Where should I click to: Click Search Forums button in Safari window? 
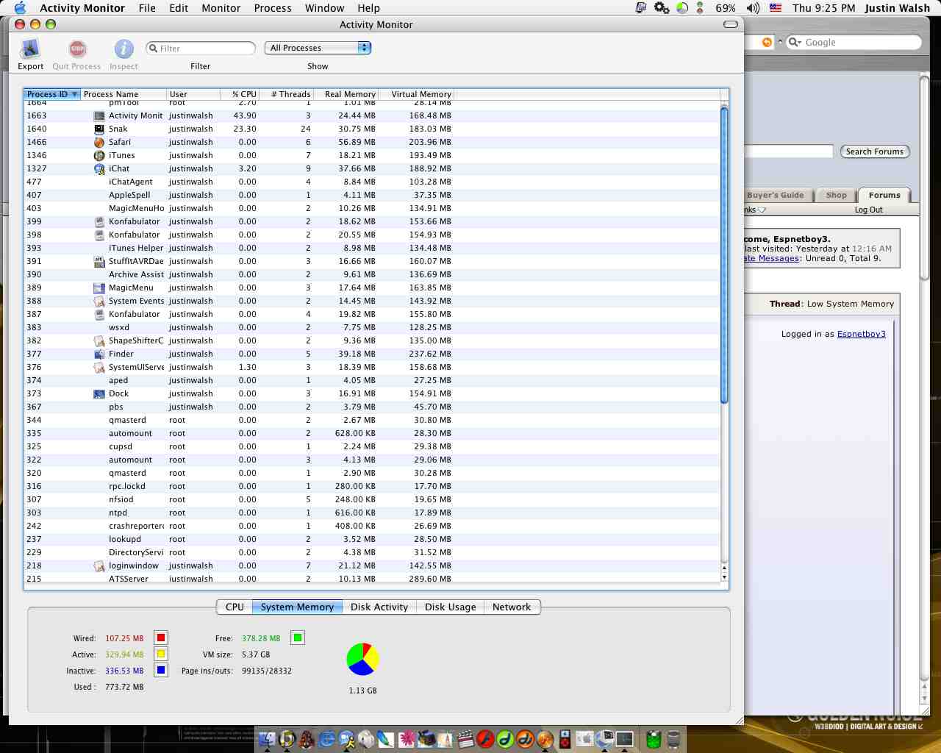(x=875, y=151)
